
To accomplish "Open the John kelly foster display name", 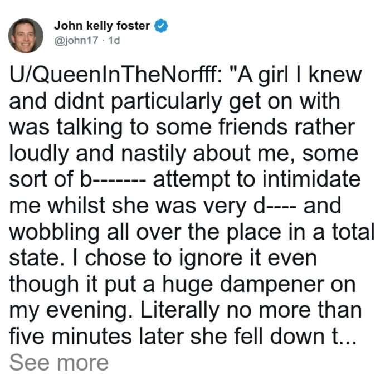I will 102,26.
